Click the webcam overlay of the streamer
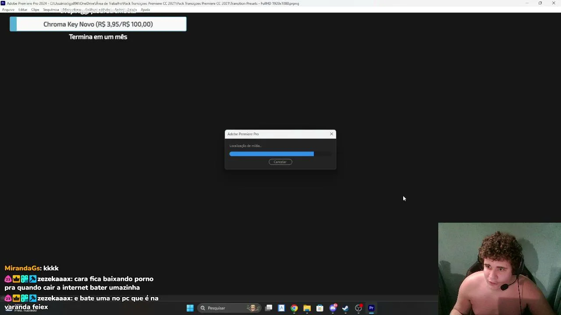Image resolution: width=561 pixels, height=315 pixels. 500,269
